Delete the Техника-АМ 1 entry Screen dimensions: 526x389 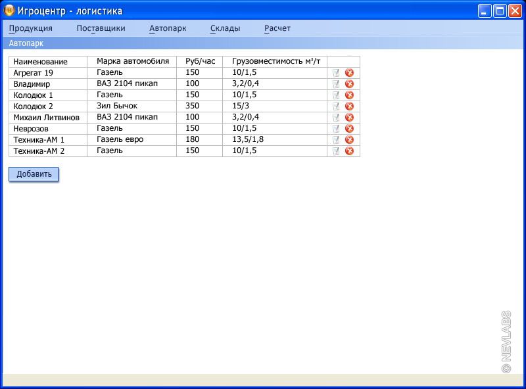[349, 140]
